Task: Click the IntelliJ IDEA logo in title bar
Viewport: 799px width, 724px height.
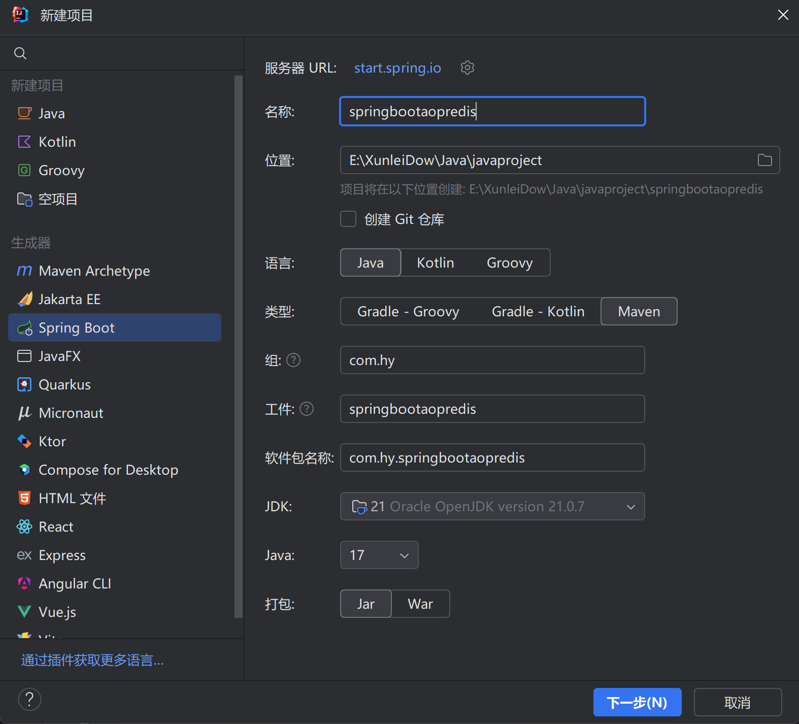Action: [x=20, y=15]
